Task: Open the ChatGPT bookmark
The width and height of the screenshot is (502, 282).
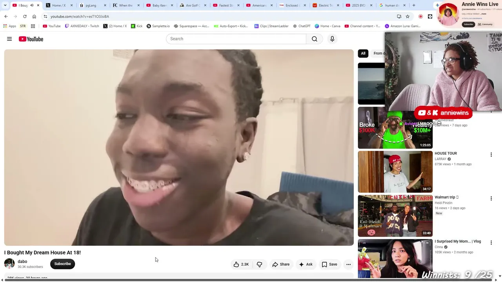Action: click(x=302, y=26)
